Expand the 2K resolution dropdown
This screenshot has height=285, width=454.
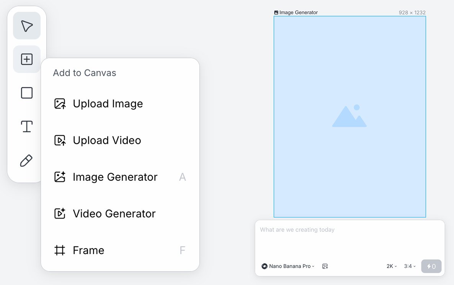pyautogui.click(x=392, y=266)
